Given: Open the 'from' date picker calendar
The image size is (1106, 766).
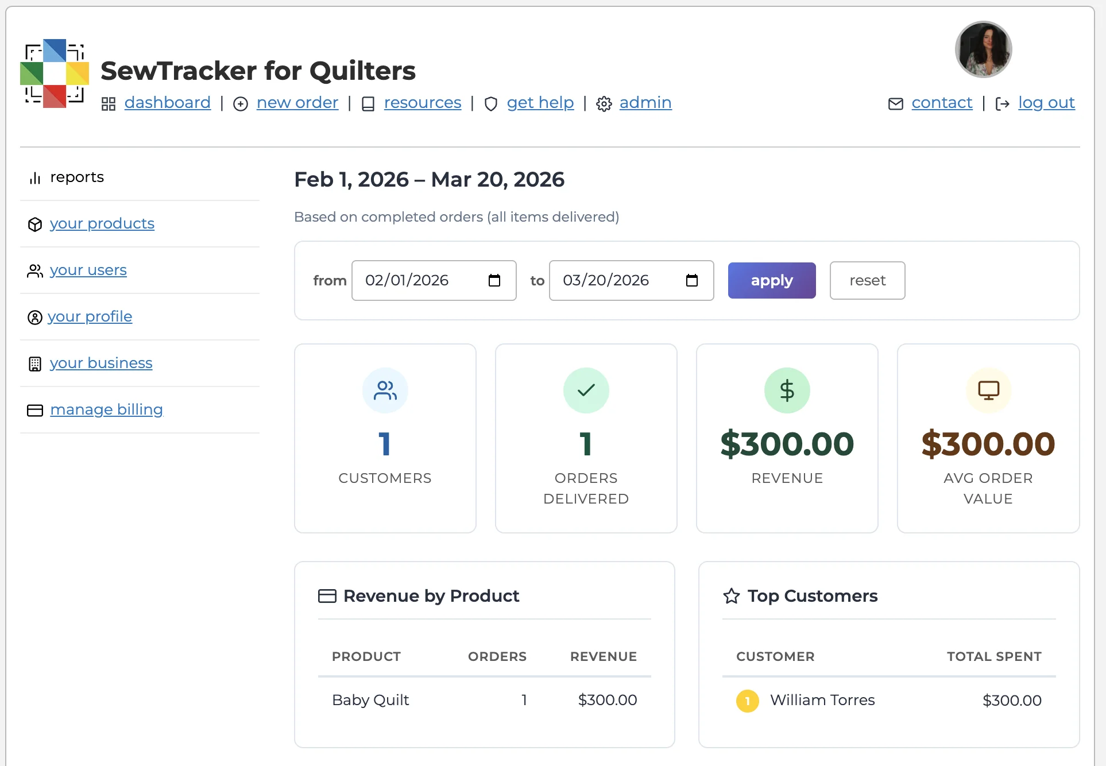Looking at the screenshot, I should coord(494,281).
